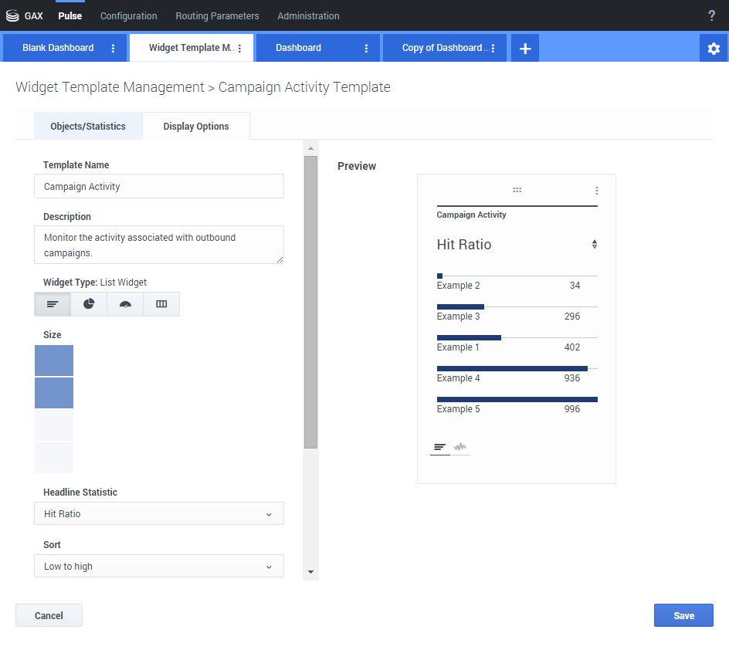Image resolution: width=729 pixels, height=650 pixels.
Task: Select the Gauge widget type icon
Action: point(125,304)
